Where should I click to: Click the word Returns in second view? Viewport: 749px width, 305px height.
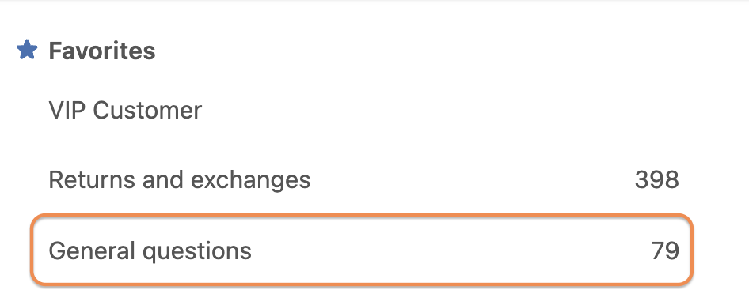[92, 179]
